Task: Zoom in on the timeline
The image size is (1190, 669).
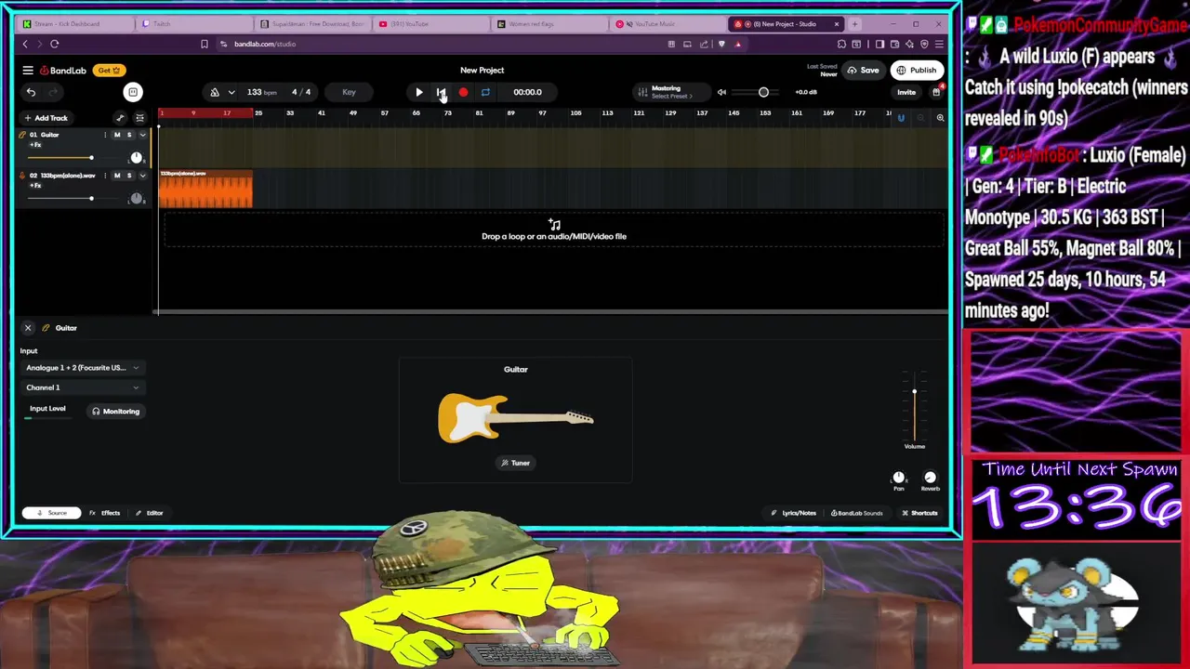Action: (x=940, y=118)
